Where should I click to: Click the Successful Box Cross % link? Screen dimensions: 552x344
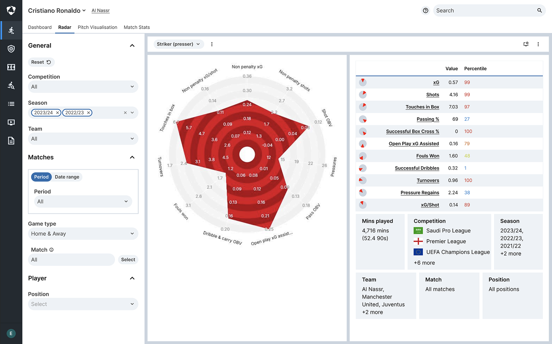coord(413,131)
